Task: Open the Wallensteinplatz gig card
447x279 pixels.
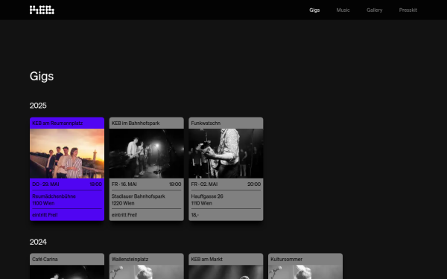Action: coord(147,266)
